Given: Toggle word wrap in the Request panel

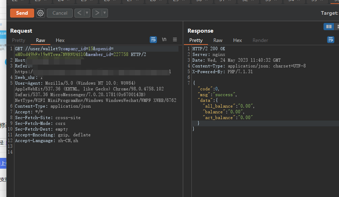Looking at the screenshot, I should point(153,39).
